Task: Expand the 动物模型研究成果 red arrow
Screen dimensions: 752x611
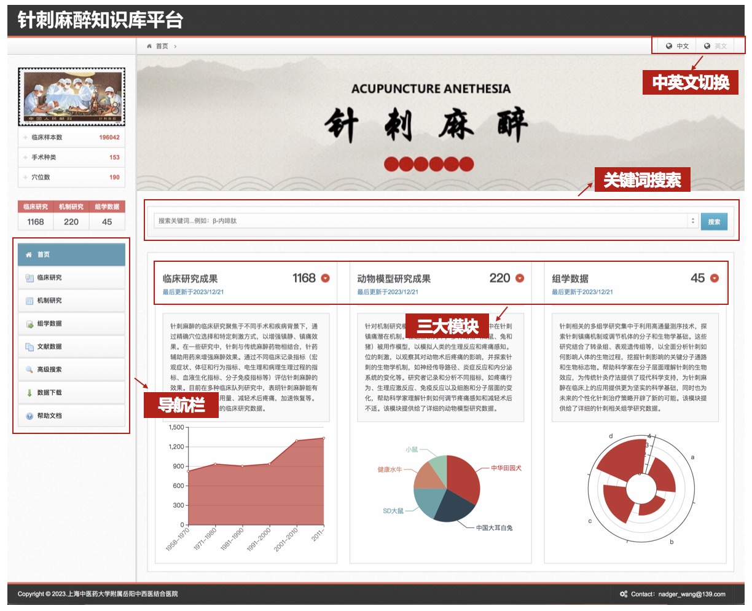Action: coord(520,278)
